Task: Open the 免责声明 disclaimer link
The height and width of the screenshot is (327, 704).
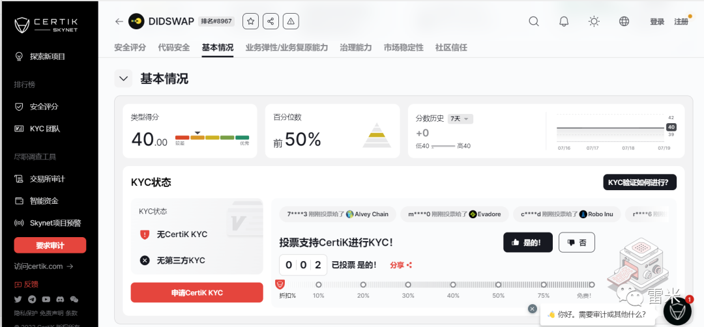Action: point(51,313)
